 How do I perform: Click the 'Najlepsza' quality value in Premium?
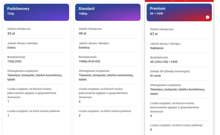[x=156, y=48]
